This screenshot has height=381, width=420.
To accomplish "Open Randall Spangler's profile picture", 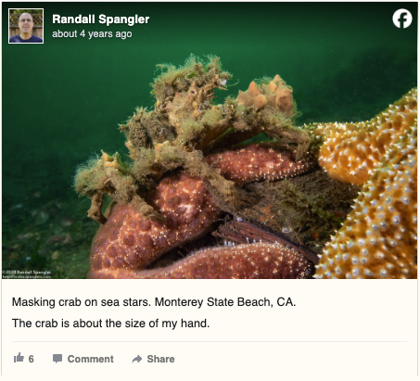I will tap(26, 26).
